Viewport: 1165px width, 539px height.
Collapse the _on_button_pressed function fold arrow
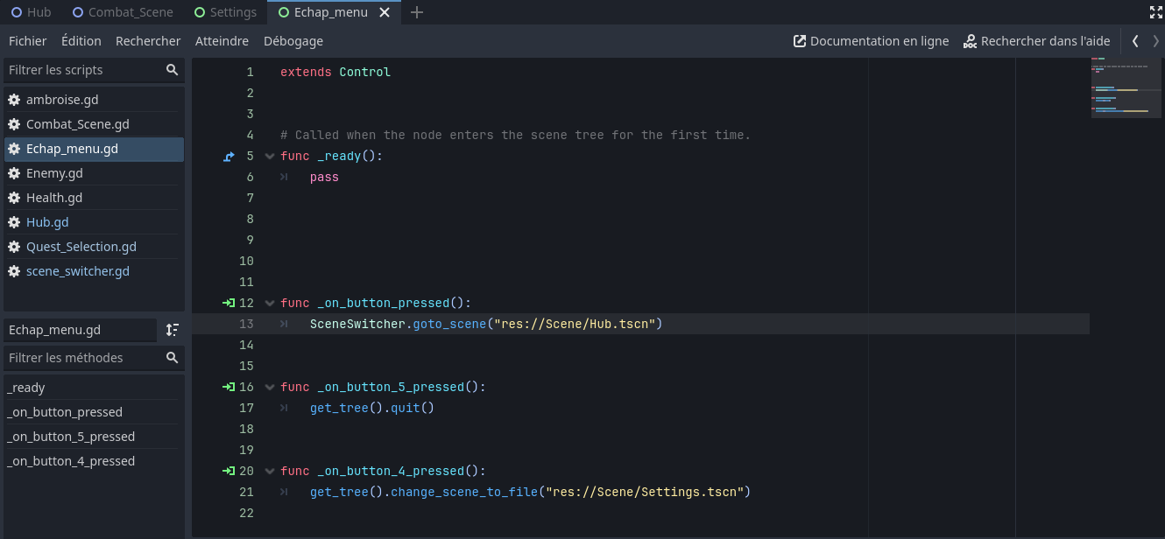click(270, 303)
